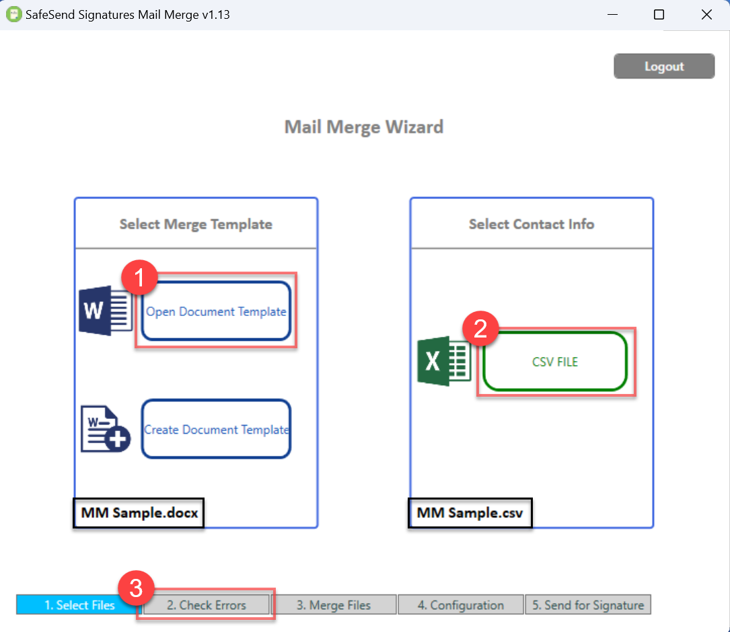
Task: Go to the 2. Check Errors step
Action: [207, 605]
